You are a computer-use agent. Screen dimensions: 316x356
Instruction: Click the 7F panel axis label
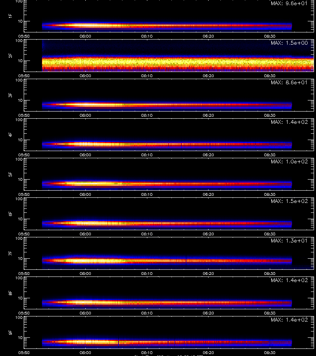tap(10, 254)
